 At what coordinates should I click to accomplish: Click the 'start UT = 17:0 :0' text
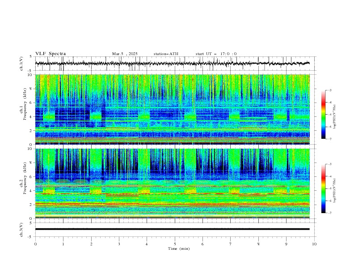pos(216,54)
